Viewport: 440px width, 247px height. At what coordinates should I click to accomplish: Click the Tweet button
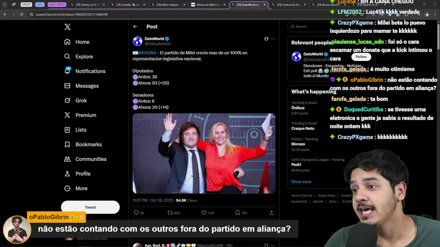tap(90, 207)
